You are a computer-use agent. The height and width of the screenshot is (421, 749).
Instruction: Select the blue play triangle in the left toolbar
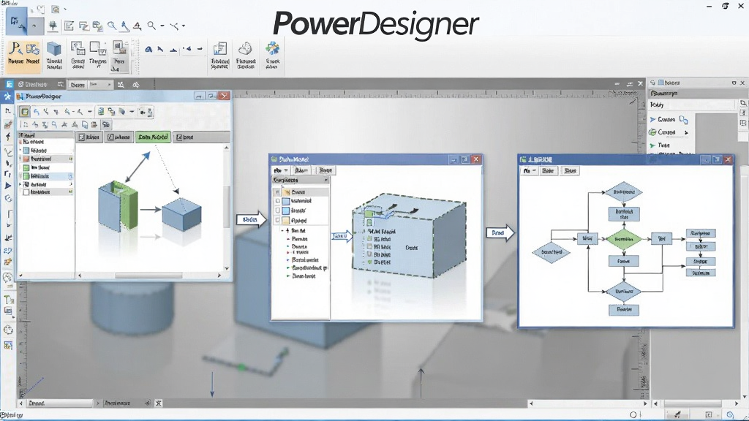click(x=7, y=186)
